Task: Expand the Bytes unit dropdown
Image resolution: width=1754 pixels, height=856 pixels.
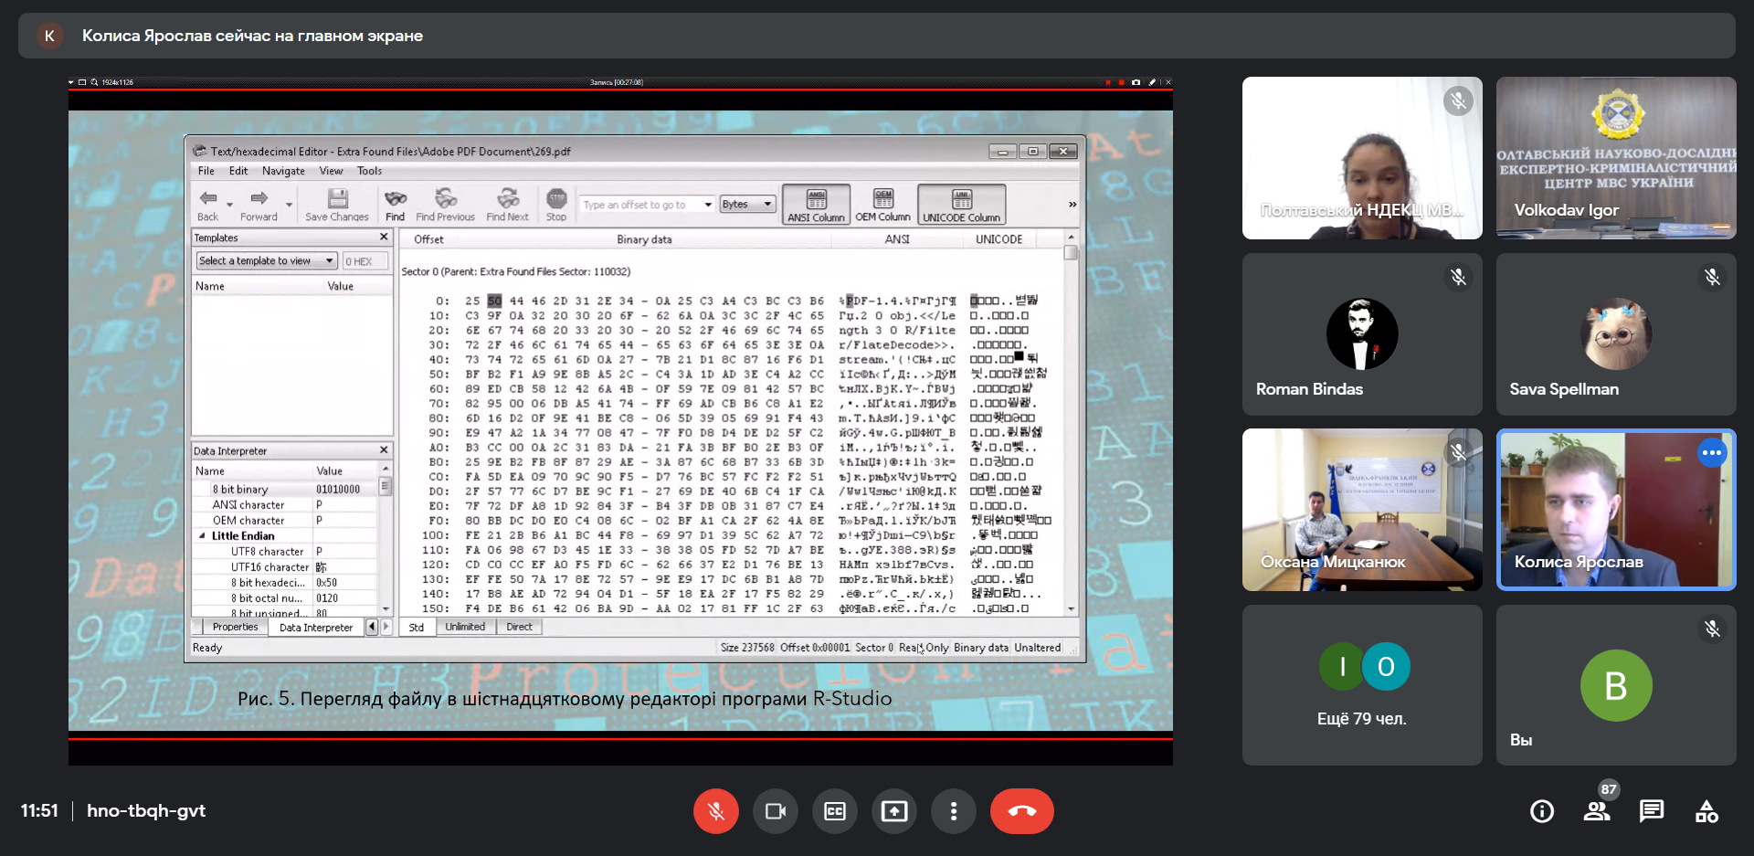Action: (x=768, y=205)
